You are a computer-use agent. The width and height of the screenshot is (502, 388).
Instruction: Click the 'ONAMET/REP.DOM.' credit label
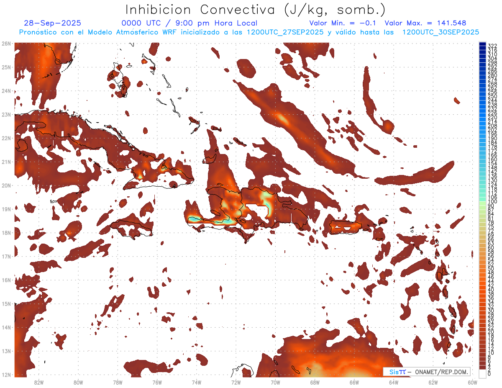coord(442,372)
